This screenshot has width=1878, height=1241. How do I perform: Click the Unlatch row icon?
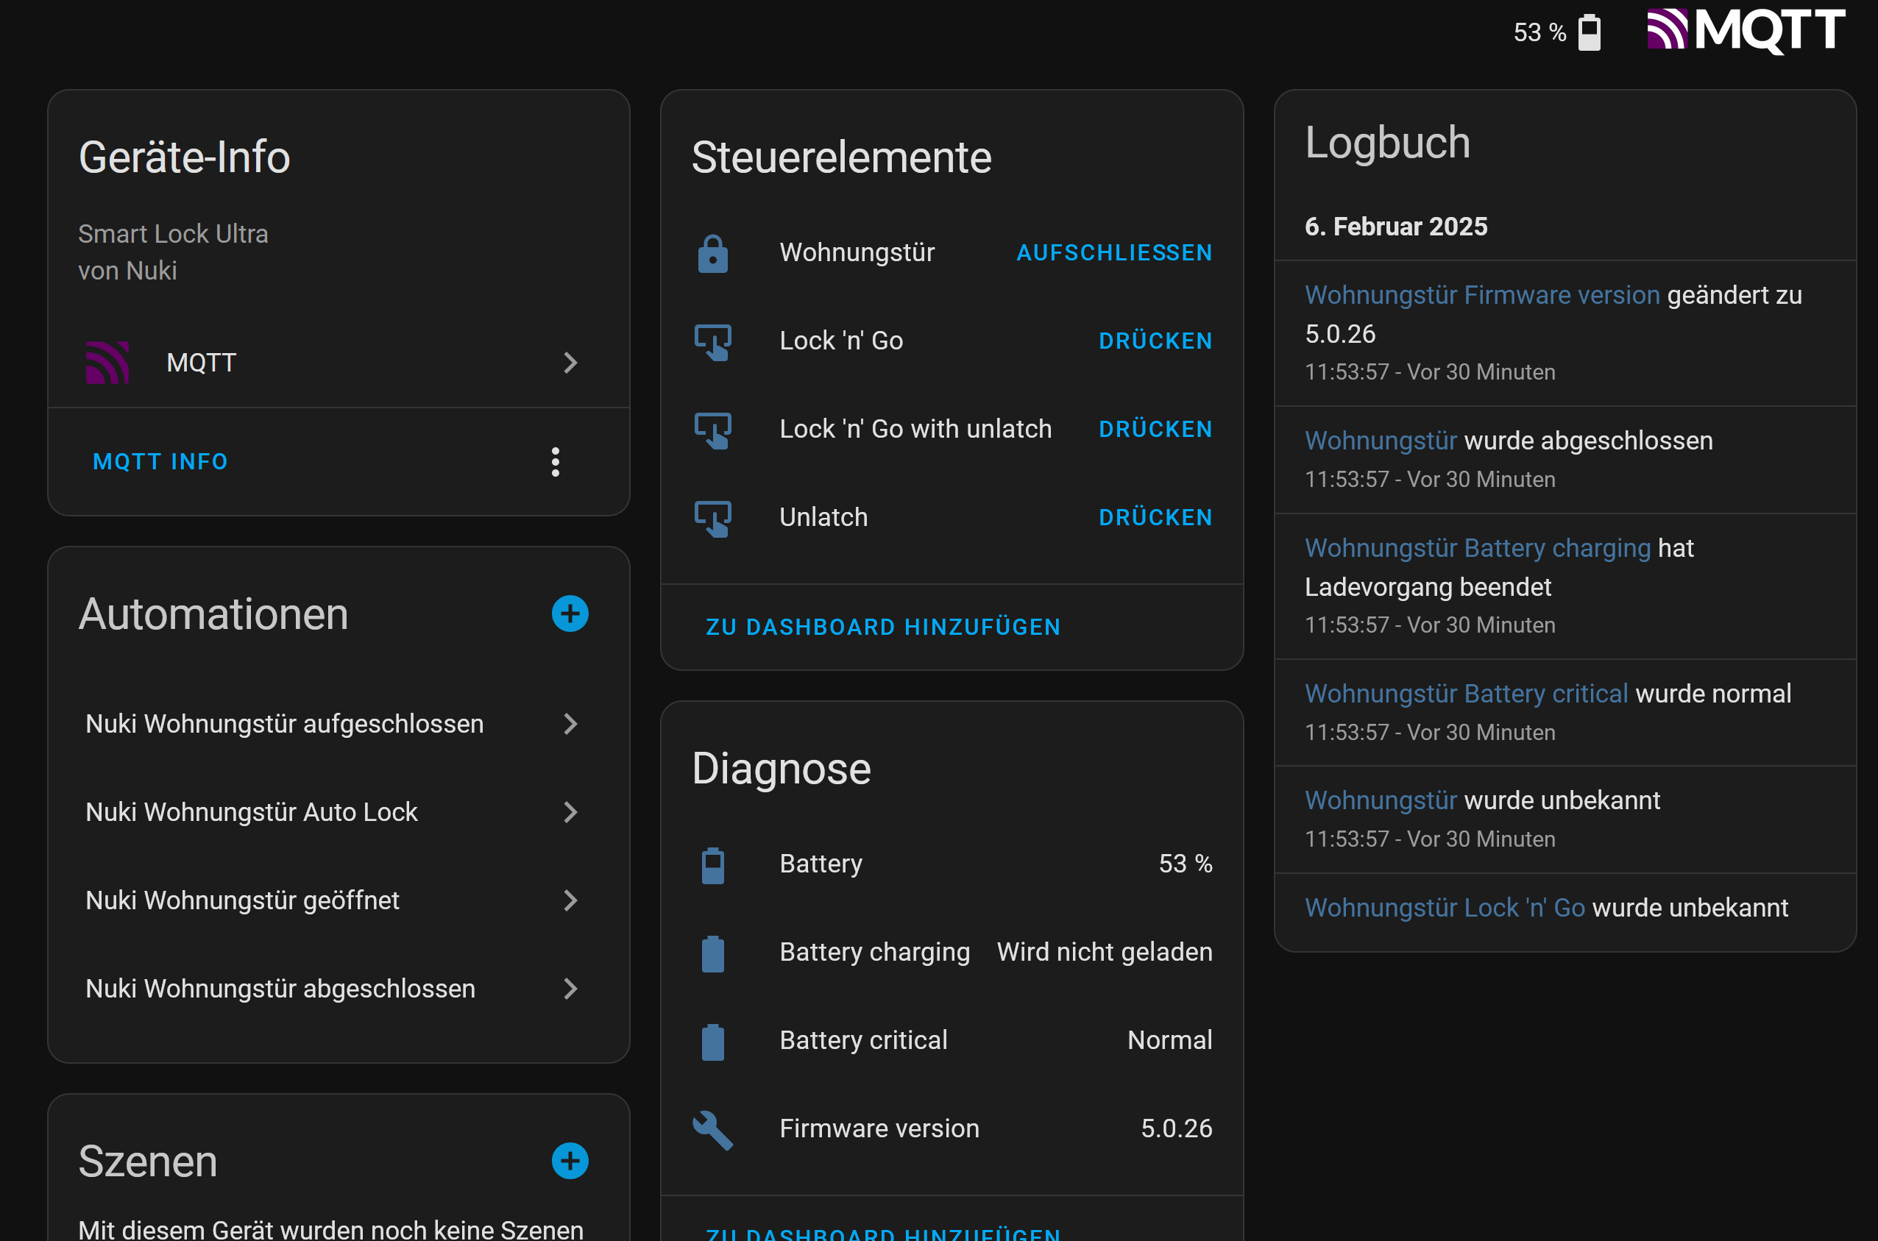712,519
